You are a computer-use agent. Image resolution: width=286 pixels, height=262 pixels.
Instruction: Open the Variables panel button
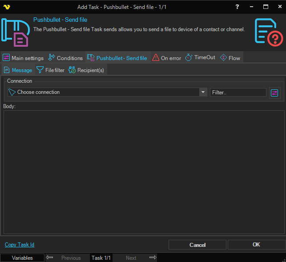click(x=22, y=258)
